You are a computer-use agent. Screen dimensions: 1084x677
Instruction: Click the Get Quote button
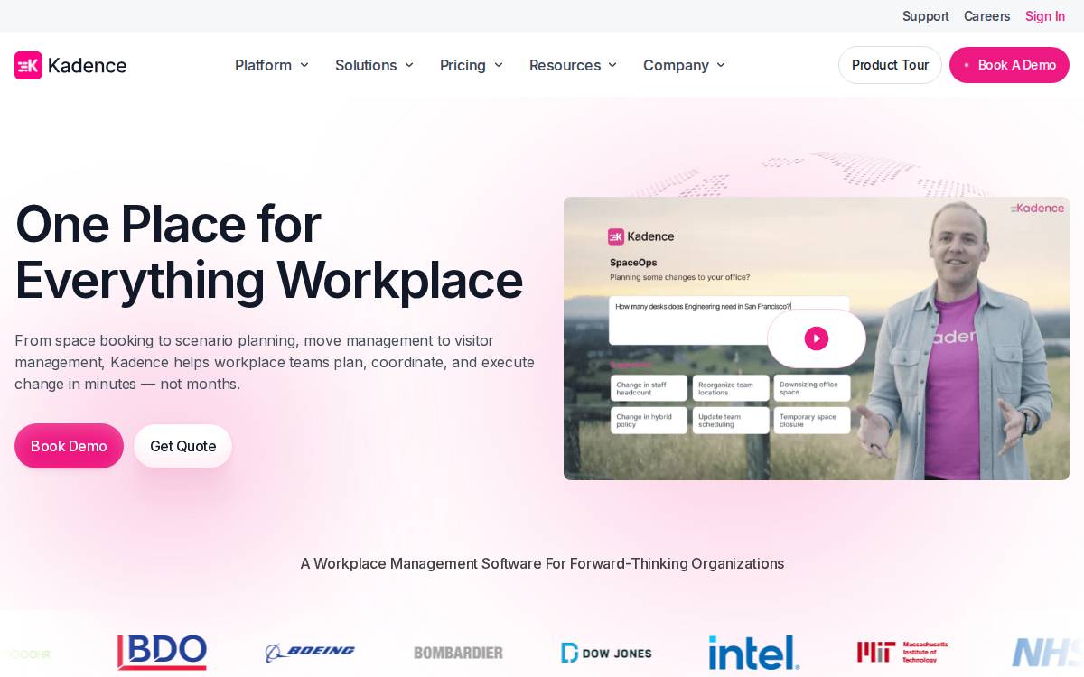(x=182, y=446)
